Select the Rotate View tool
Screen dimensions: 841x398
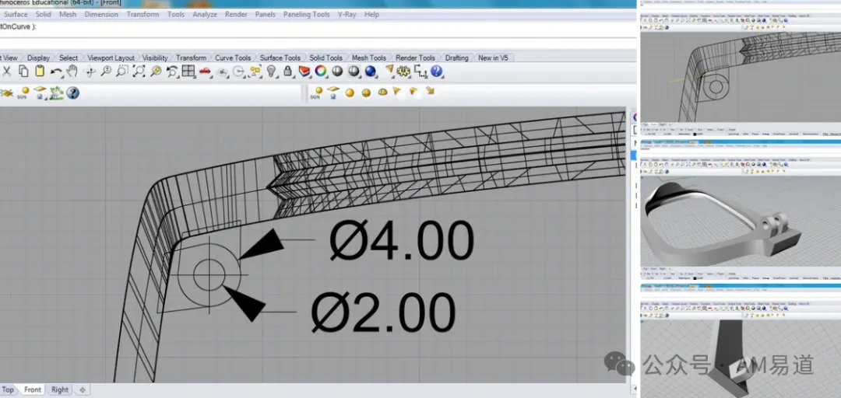tap(90, 72)
